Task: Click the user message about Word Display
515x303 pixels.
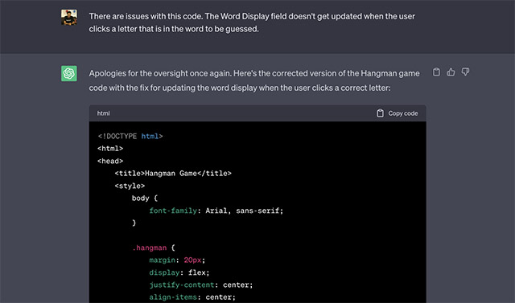Action: pos(252,23)
